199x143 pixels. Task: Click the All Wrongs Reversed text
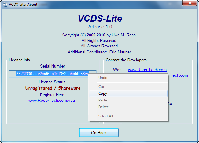[x=99, y=46]
